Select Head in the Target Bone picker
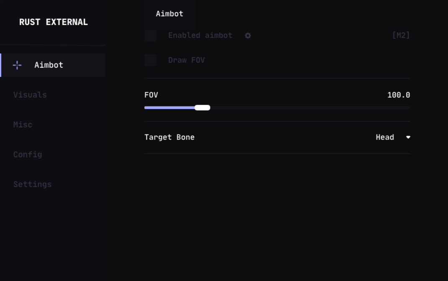The image size is (448, 281). click(385, 137)
